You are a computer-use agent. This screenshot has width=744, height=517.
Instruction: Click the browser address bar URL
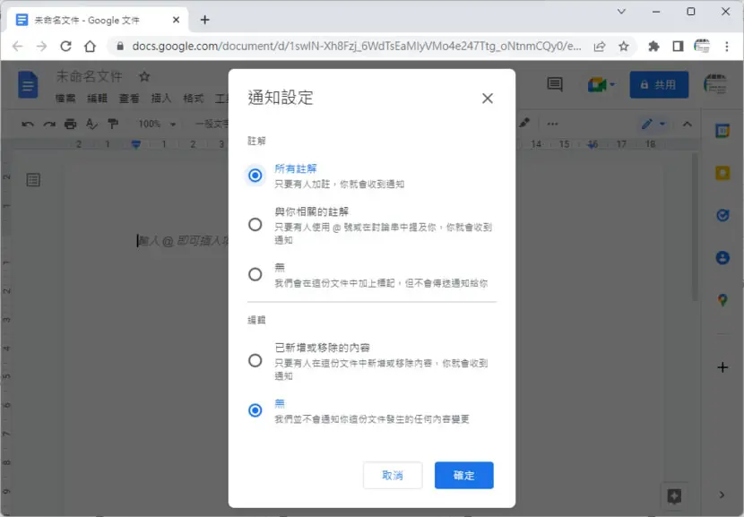(357, 46)
